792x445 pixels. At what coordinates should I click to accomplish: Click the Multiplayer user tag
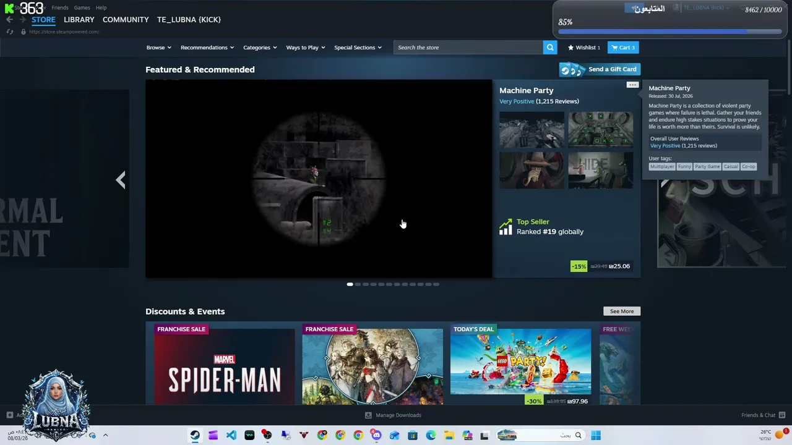[x=662, y=167]
